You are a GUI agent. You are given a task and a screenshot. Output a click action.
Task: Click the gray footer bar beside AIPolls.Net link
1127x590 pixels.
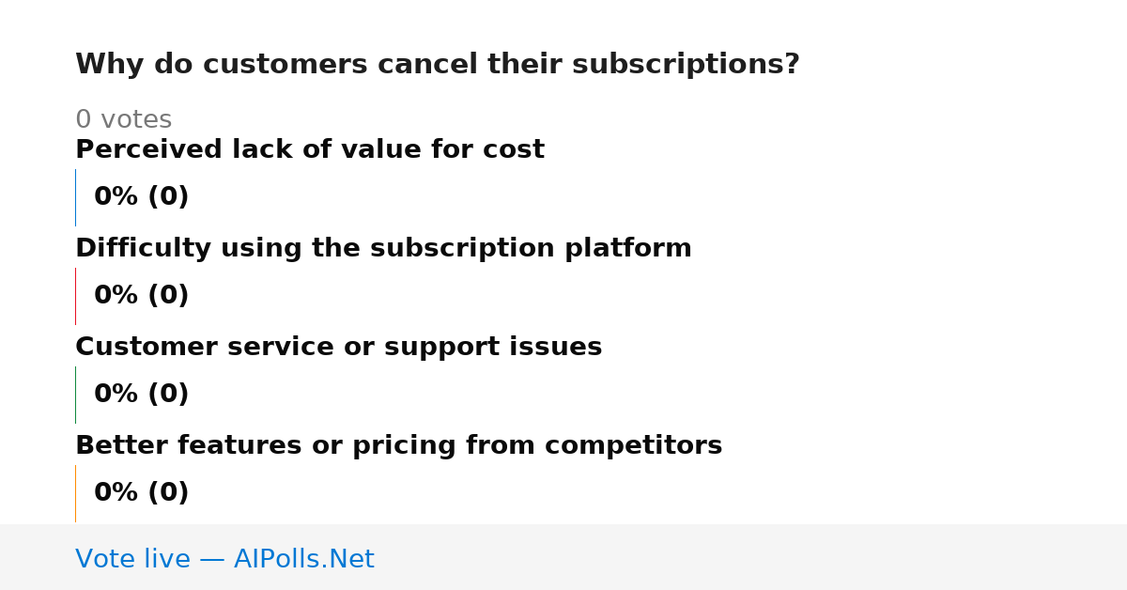click(751, 557)
